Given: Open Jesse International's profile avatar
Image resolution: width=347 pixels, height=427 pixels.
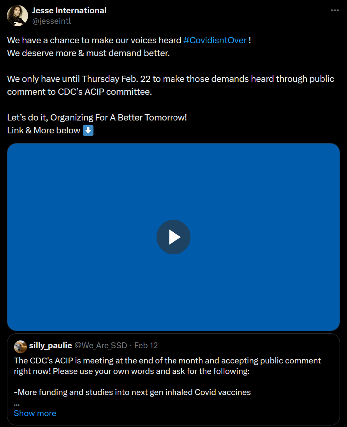Looking at the screenshot, I should pos(18,16).
